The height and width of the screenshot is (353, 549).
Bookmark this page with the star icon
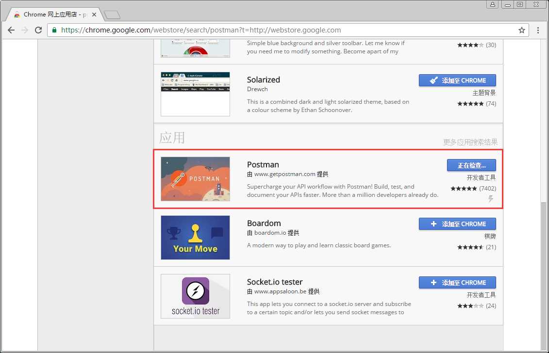click(522, 30)
